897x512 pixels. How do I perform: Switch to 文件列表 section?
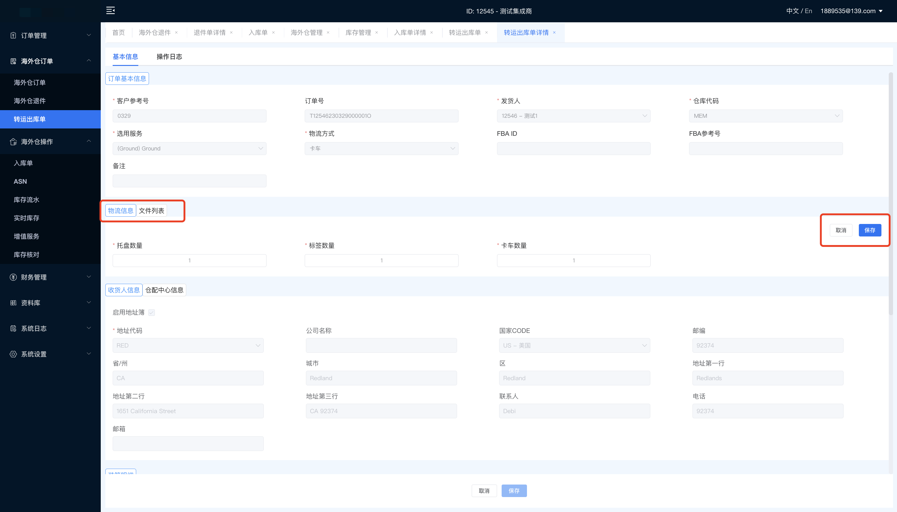(151, 211)
